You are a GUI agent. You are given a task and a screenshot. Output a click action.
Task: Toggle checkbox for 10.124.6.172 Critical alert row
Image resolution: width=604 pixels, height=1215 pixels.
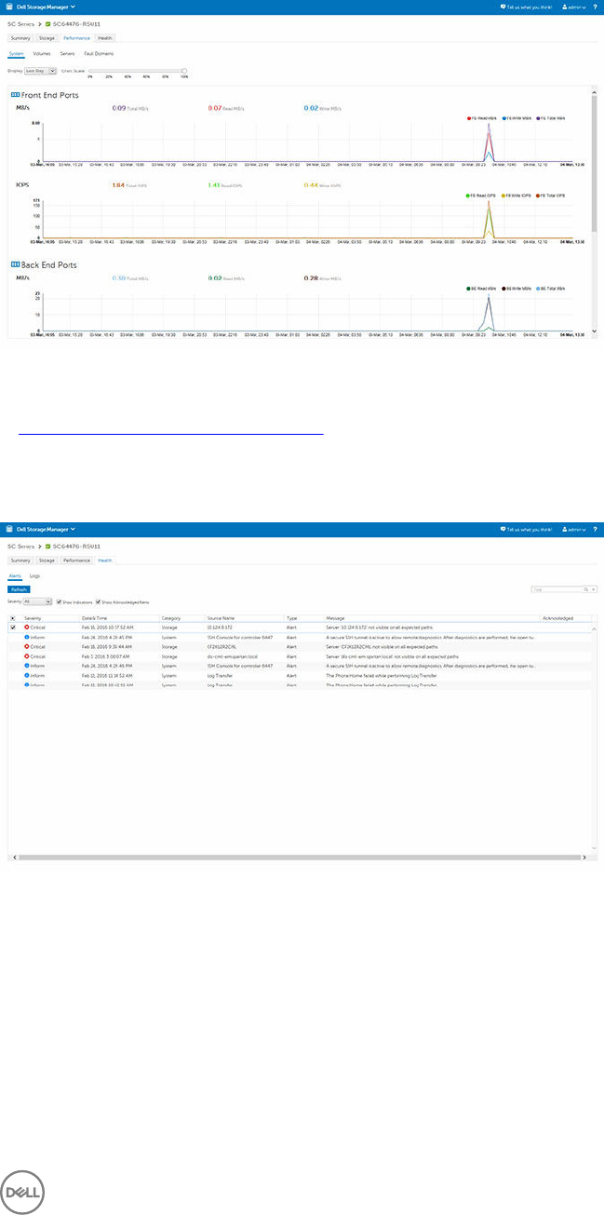(x=12, y=628)
